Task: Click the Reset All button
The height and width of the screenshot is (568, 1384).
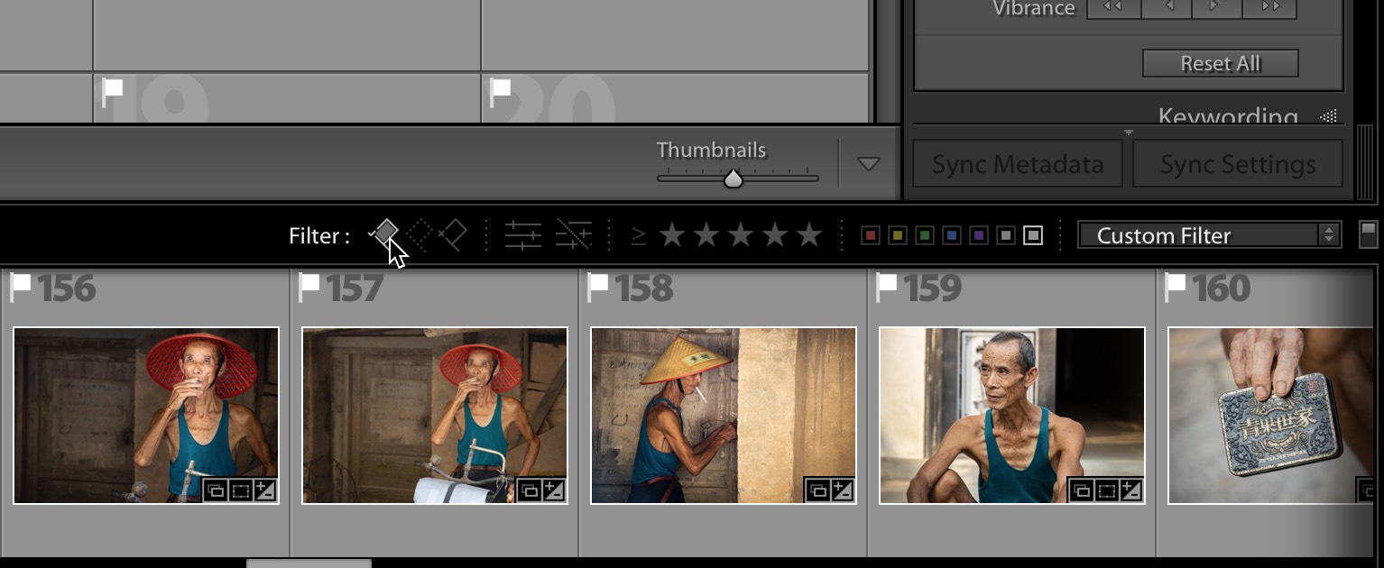Action: (x=1220, y=63)
